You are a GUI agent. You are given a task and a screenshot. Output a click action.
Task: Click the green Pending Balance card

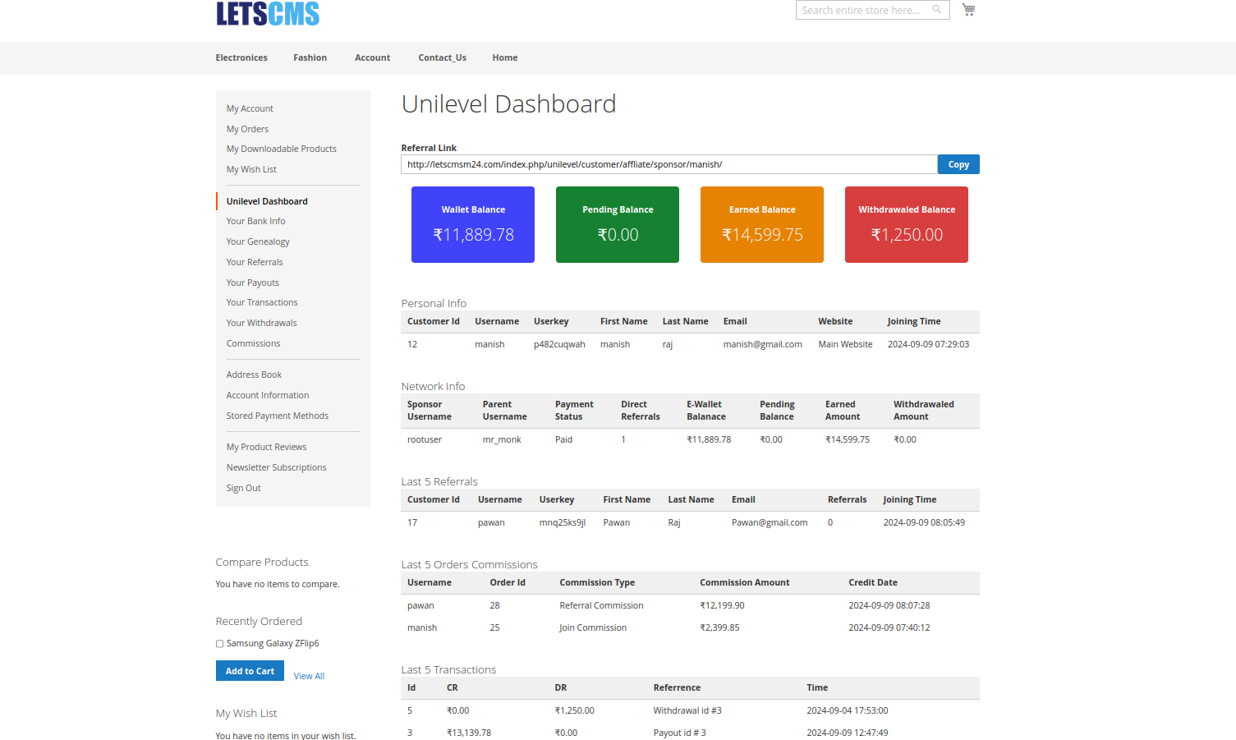[x=617, y=224]
